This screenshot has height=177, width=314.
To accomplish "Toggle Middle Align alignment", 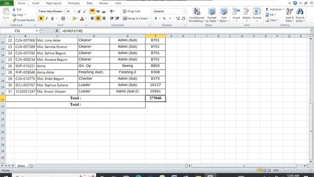I will pyautogui.click(x=98, y=11).
